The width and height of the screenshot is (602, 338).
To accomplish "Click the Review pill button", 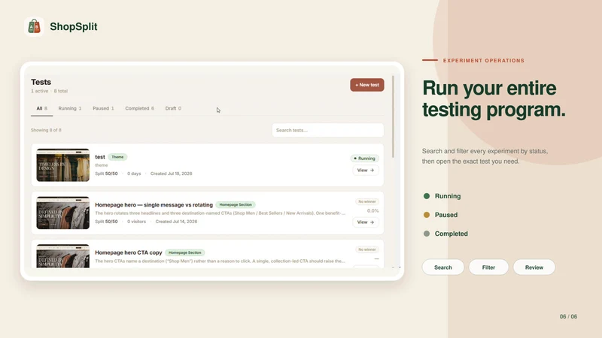I will pyautogui.click(x=534, y=267).
